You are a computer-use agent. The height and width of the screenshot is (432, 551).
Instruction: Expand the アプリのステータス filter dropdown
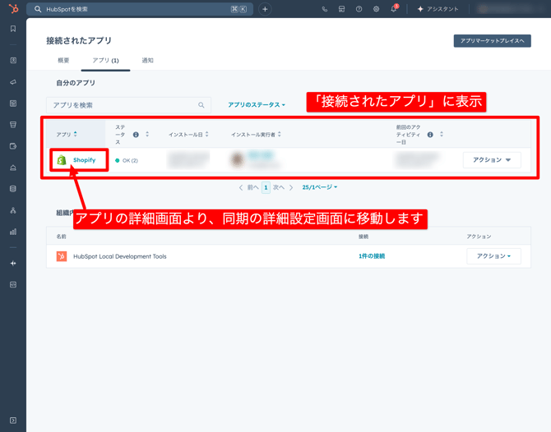click(257, 105)
